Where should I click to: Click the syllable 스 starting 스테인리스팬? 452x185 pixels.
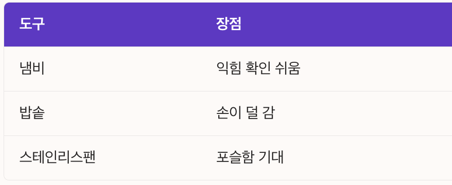coord(26,158)
